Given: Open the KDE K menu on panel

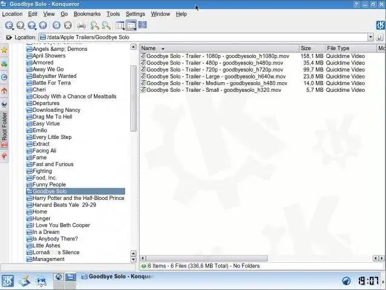Looking at the screenshot, I should [x=8, y=281].
